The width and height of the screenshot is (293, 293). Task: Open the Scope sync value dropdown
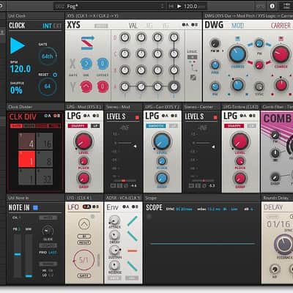tap(184, 209)
